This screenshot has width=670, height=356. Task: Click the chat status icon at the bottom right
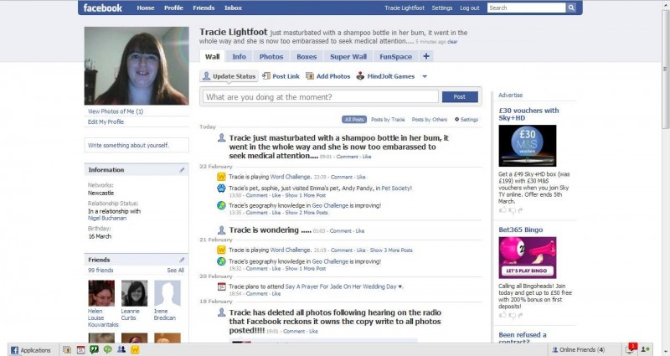(646, 349)
